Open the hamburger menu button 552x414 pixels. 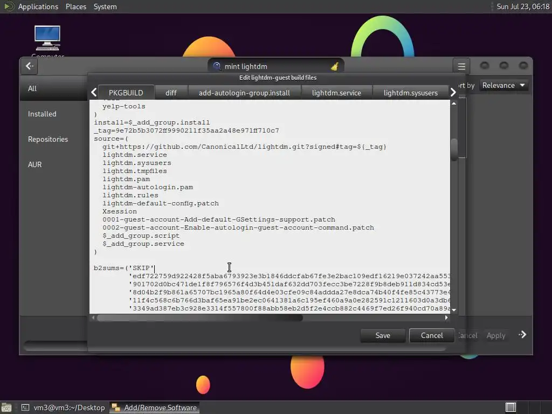coord(461,66)
